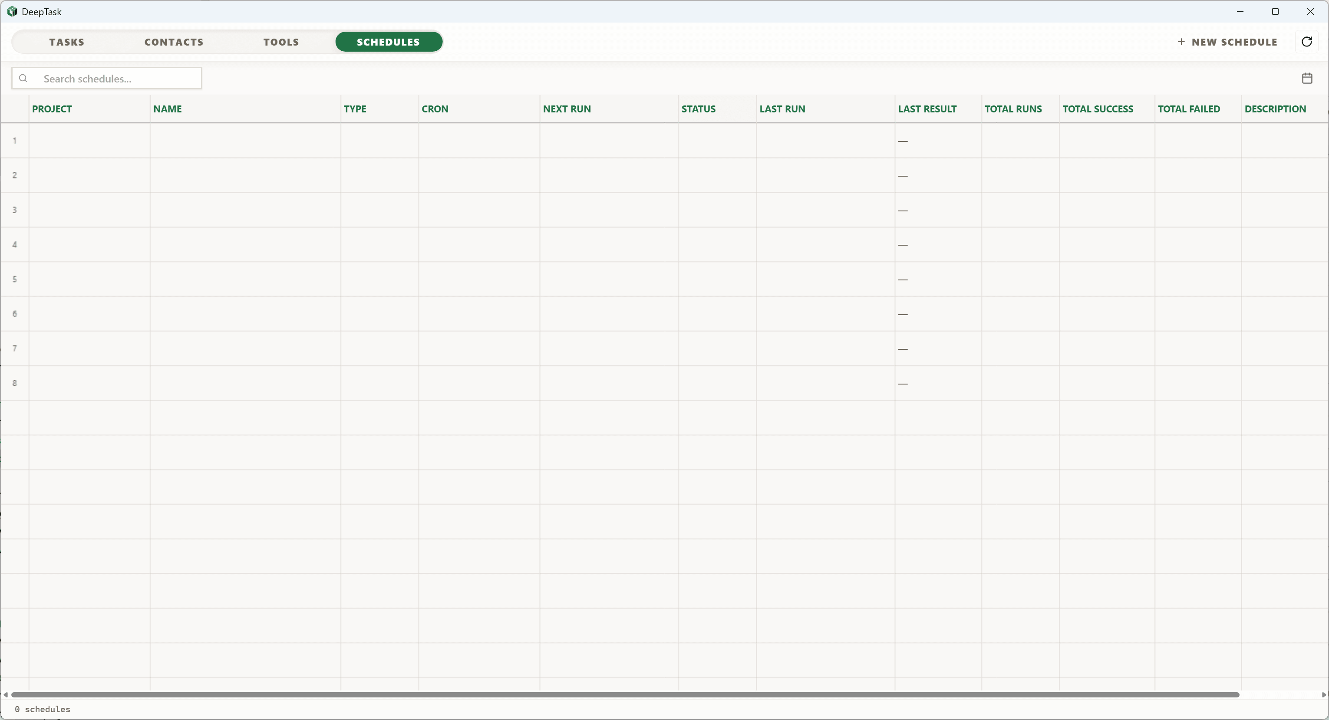
Task: Click the refresh schedules icon
Action: [x=1306, y=42]
